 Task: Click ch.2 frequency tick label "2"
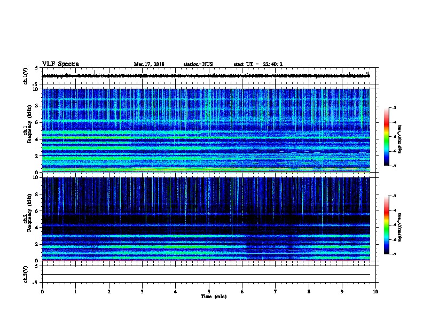[37, 244]
